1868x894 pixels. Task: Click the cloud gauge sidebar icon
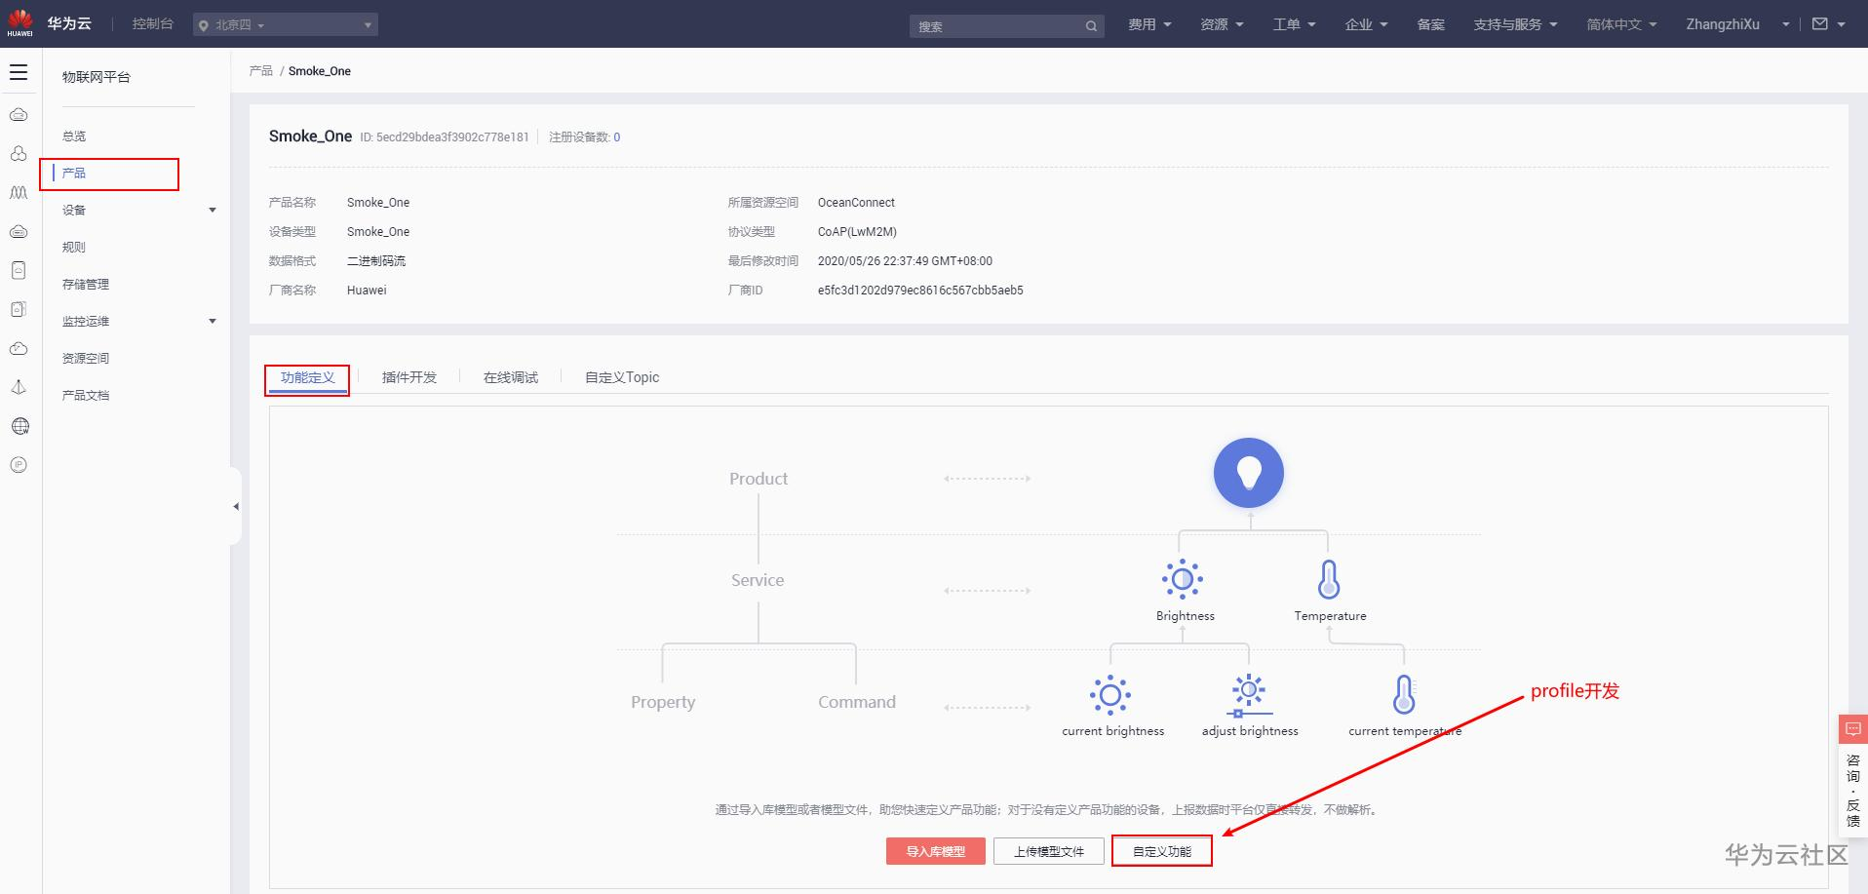coord(19,348)
